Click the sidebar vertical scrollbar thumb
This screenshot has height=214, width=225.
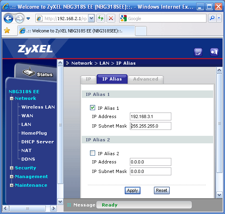pos(60,125)
